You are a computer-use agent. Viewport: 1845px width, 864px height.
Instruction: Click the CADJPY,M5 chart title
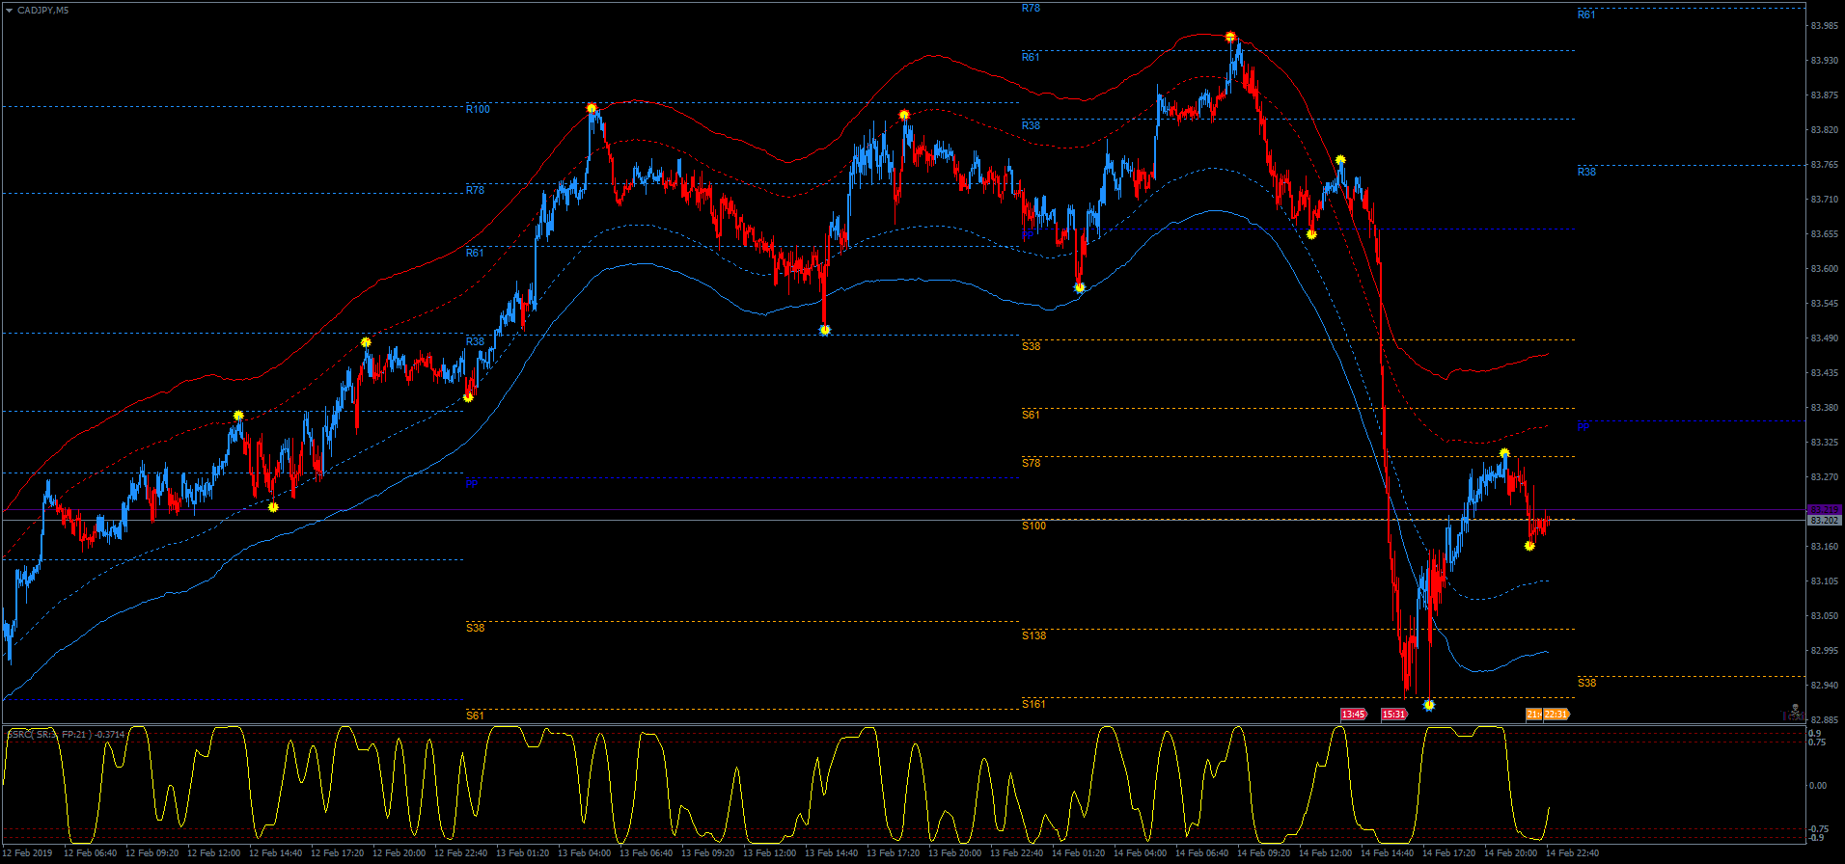[x=42, y=11]
